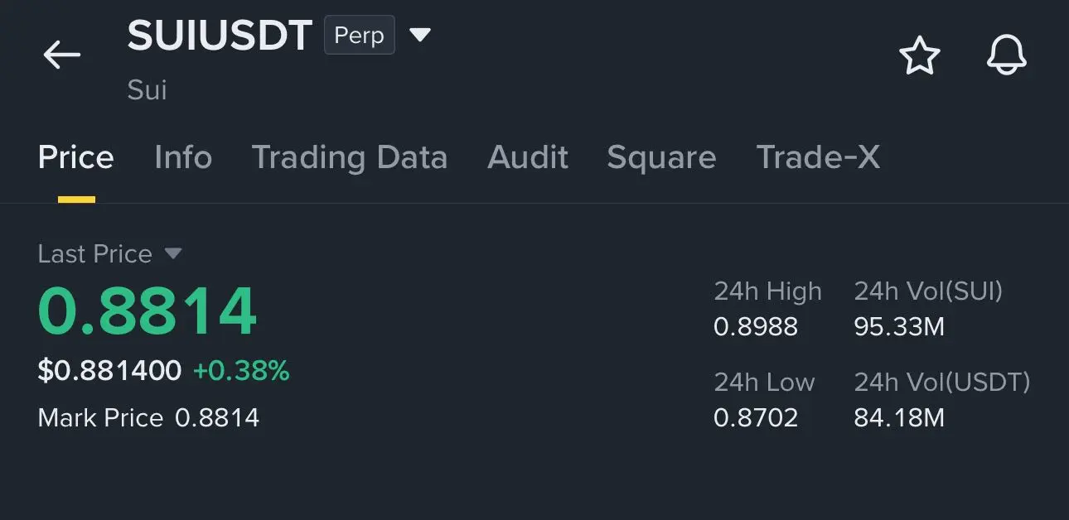Add SUIUSDT to favorites with star
Viewport: 1069px width, 520px height.
click(920, 56)
